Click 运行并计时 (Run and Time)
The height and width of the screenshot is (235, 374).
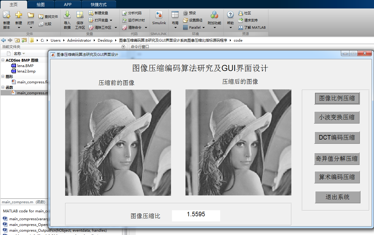133,20
